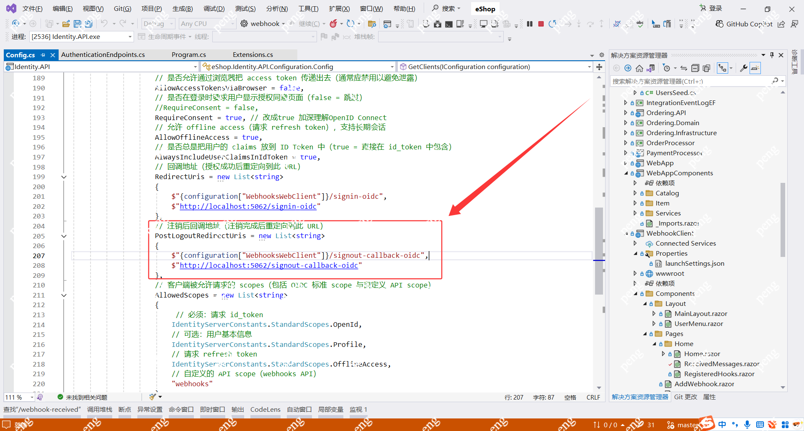Open the 断点 breakpoints window tab
Screen dimensions: 804x431
tap(125, 409)
